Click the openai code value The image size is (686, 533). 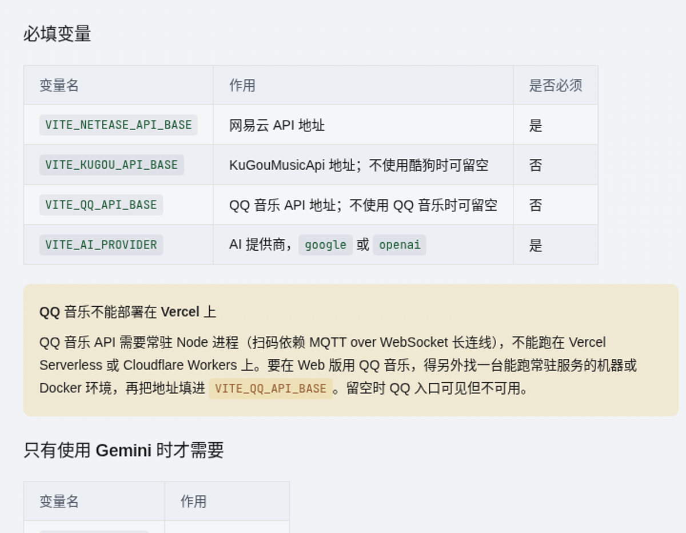400,245
